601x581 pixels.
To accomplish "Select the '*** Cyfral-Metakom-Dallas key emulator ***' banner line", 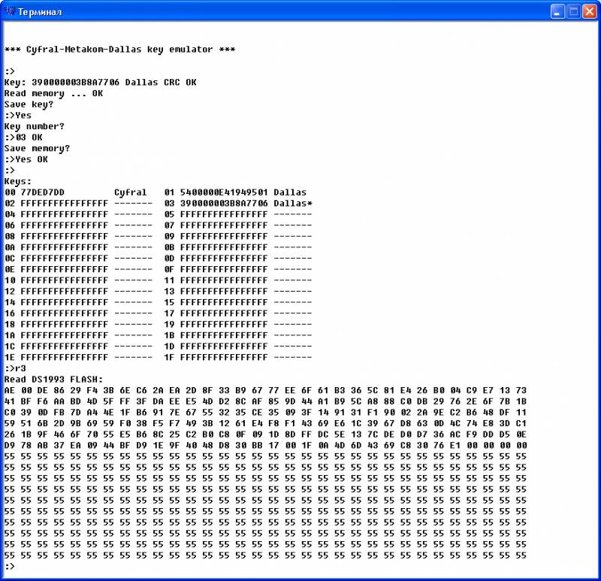I will (119, 50).
